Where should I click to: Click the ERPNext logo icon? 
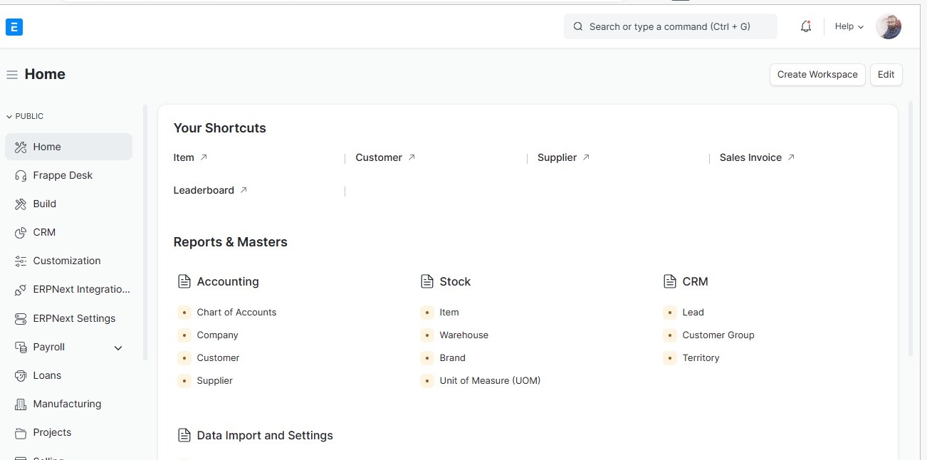(x=14, y=27)
